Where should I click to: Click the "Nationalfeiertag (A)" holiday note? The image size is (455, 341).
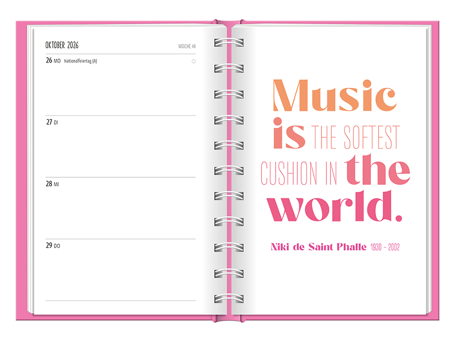point(81,61)
